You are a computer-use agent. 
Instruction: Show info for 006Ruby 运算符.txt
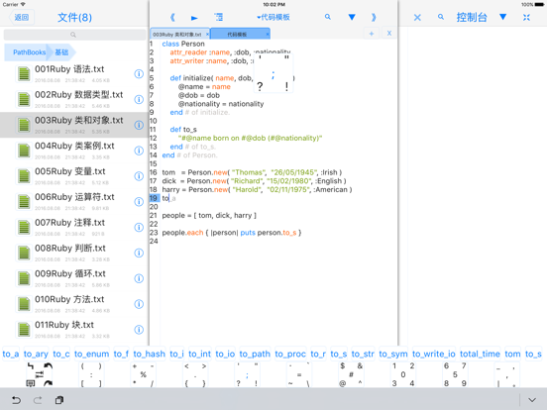(x=139, y=201)
